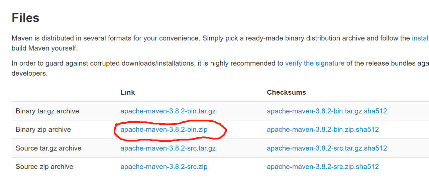Click the 'build Maven yourself' text line

[x=44, y=48]
